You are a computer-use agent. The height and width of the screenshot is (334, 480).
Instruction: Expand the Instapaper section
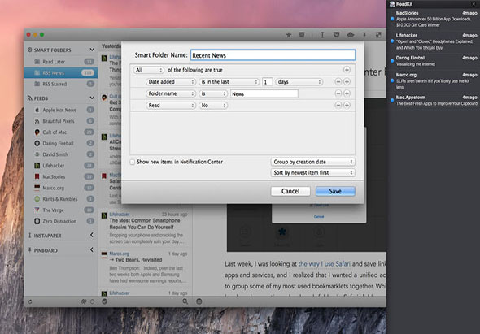92,235
